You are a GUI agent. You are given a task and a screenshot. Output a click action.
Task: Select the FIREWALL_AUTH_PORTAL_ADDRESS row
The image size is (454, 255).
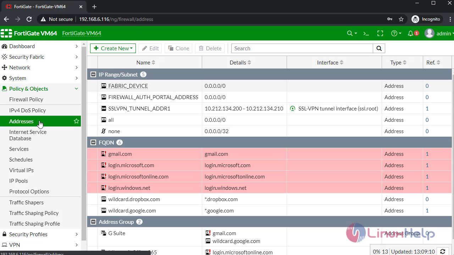click(270, 97)
